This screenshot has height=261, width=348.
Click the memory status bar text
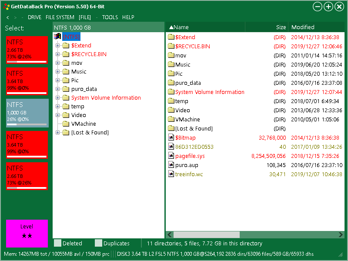pyautogui.click(x=57, y=254)
